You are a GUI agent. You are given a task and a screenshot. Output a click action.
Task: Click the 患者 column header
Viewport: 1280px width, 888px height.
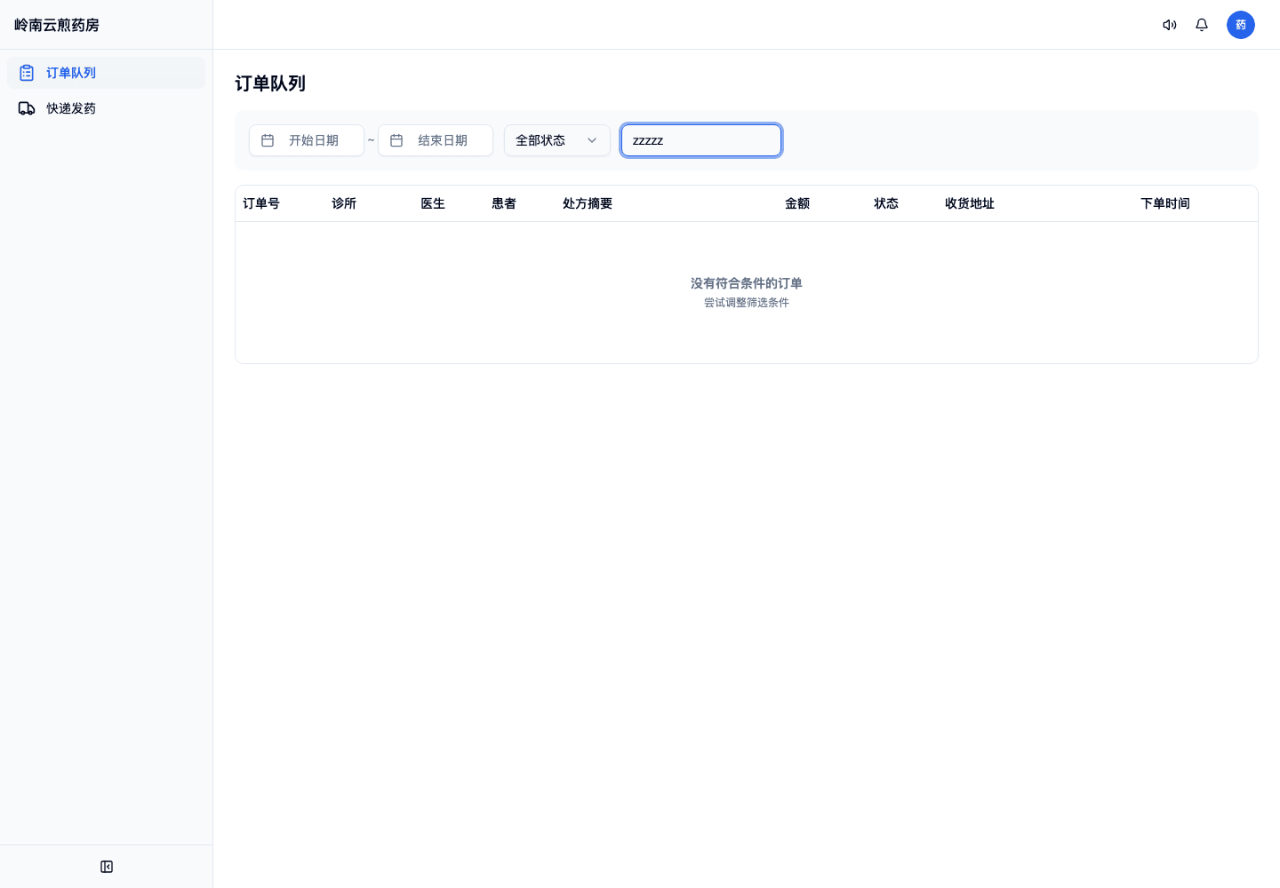coord(504,203)
